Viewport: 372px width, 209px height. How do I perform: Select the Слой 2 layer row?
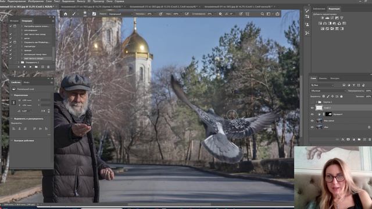[341, 108]
